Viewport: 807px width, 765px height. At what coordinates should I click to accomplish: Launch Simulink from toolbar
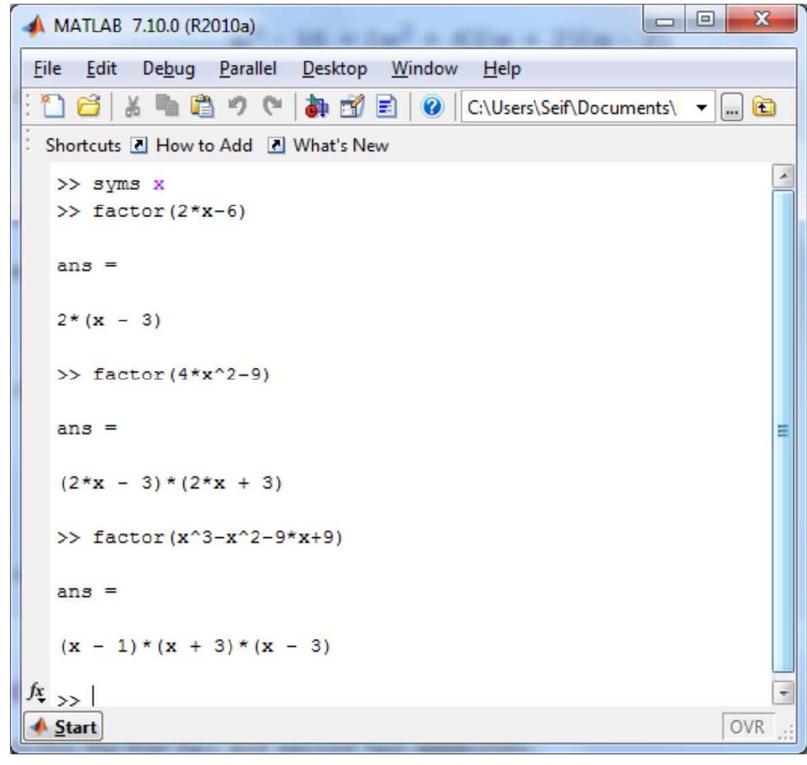point(316,107)
